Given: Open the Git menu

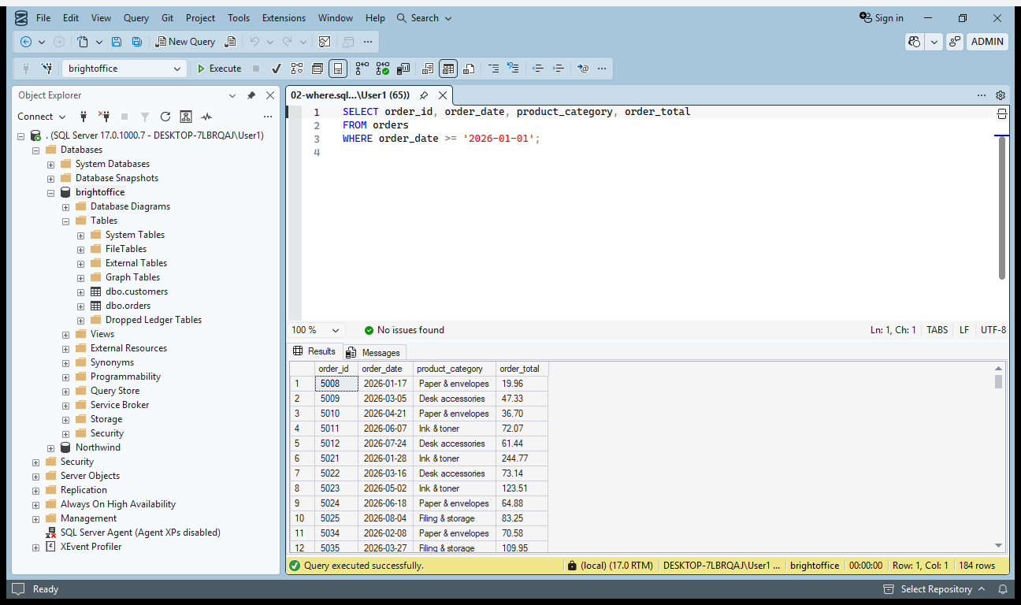Looking at the screenshot, I should coord(167,18).
